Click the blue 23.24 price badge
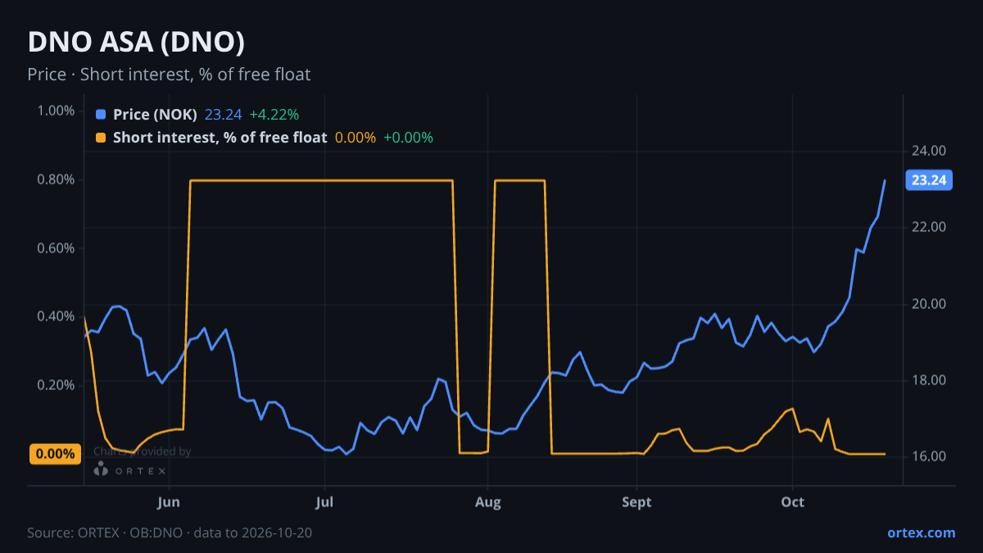Screen dimensions: 983x553 click(929, 180)
